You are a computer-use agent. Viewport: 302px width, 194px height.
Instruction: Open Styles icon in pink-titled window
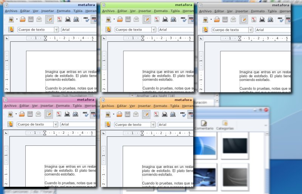click(x=11, y=124)
